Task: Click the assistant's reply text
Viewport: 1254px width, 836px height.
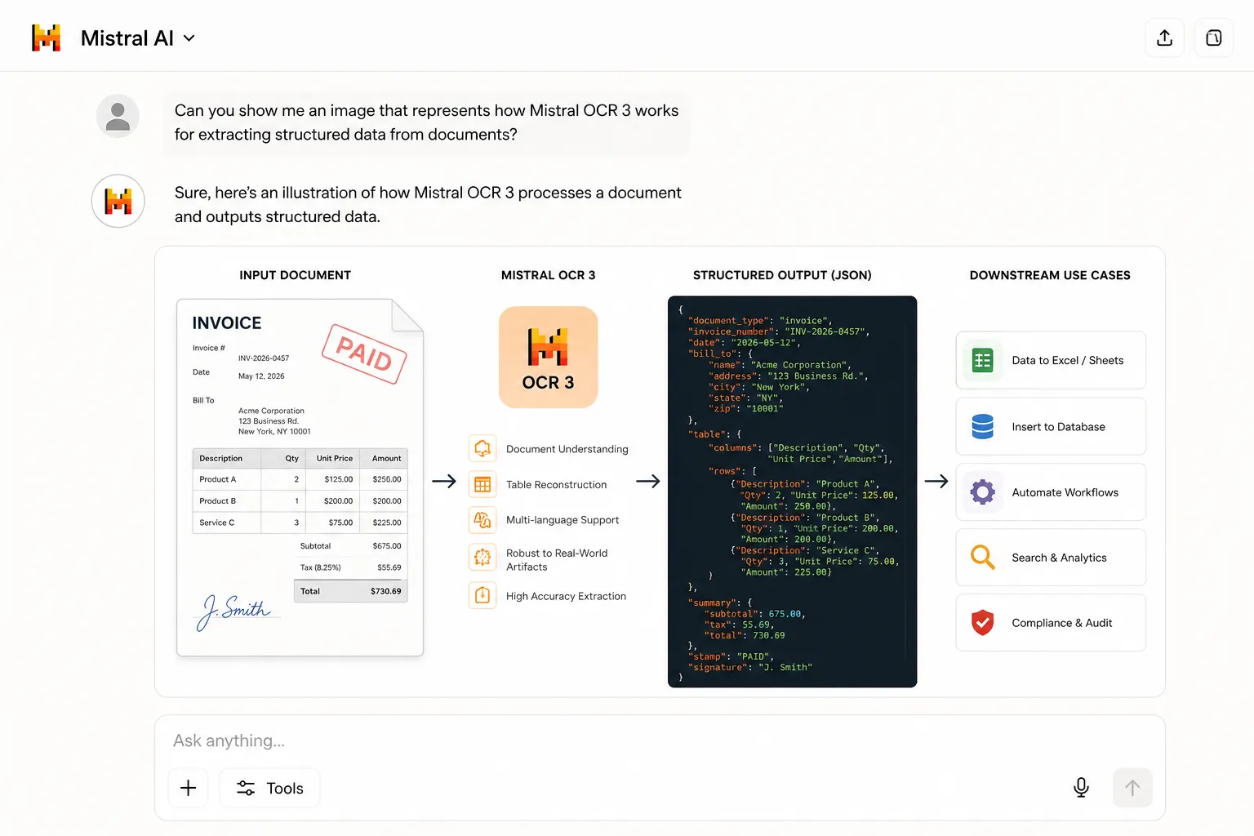Action: click(428, 204)
